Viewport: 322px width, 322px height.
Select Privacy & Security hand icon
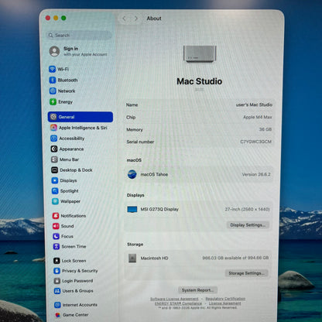point(57,271)
